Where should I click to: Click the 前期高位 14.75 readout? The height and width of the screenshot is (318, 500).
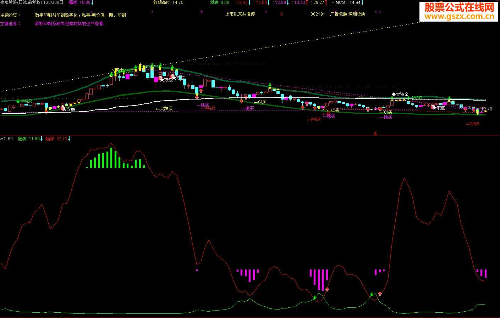pos(168,2)
